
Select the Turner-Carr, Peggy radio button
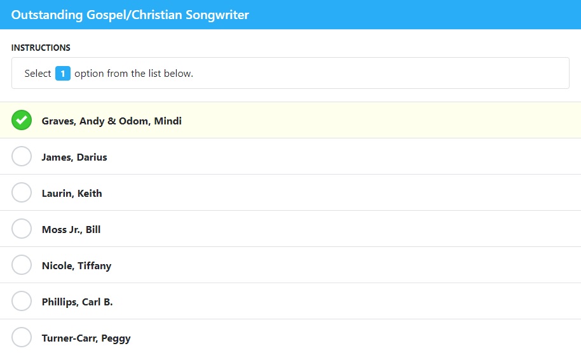click(x=22, y=337)
